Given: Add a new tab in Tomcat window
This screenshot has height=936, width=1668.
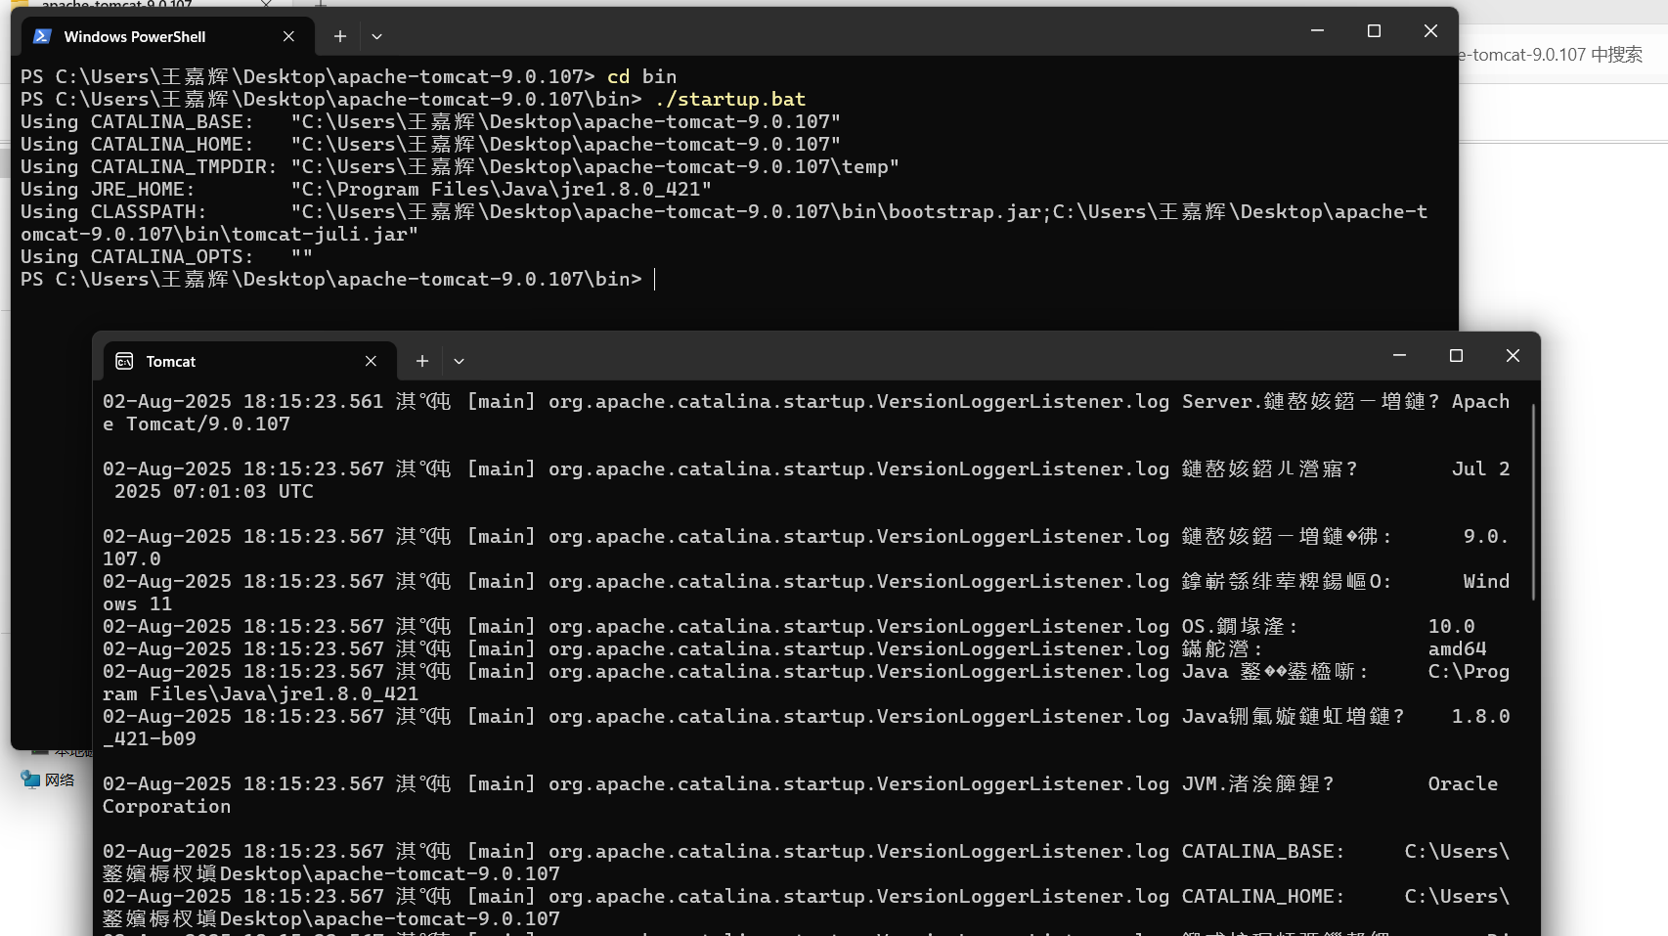Looking at the screenshot, I should [x=421, y=361].
